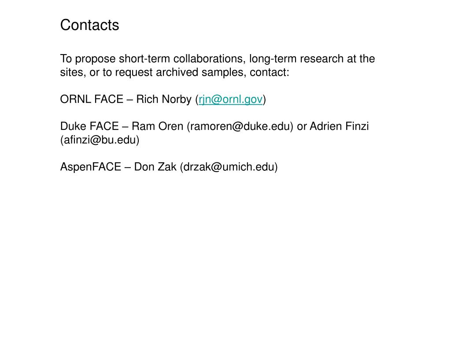Viewport: 451px width, 338px height.
Task: Select the ORNL FACE label
Action: (92, 99)
